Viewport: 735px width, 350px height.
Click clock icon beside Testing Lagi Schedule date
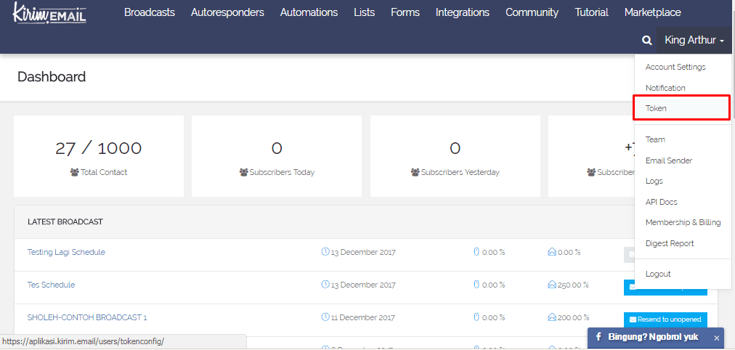coord(325,252)
